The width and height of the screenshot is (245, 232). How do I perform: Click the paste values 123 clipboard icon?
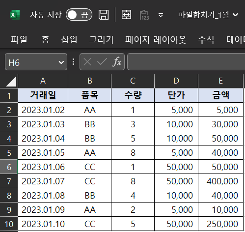(x=144, y=15)
